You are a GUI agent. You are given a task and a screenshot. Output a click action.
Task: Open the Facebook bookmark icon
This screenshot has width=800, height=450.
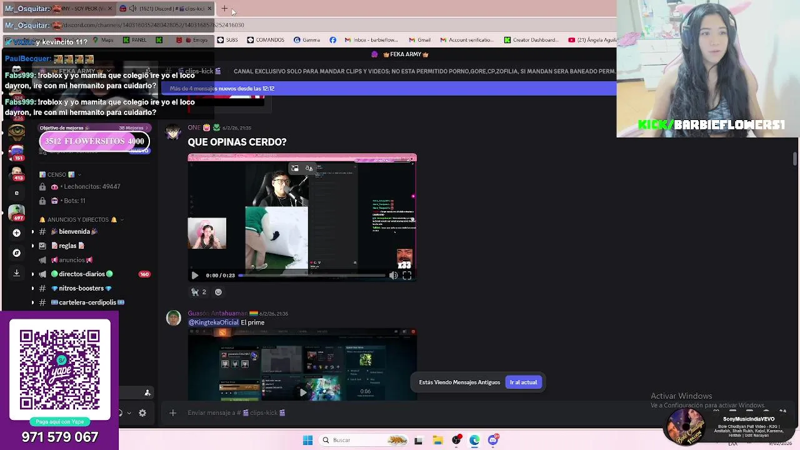coord(332,40)
